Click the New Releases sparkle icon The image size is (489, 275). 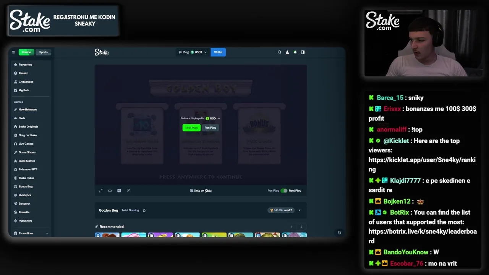tap(16, 110)
